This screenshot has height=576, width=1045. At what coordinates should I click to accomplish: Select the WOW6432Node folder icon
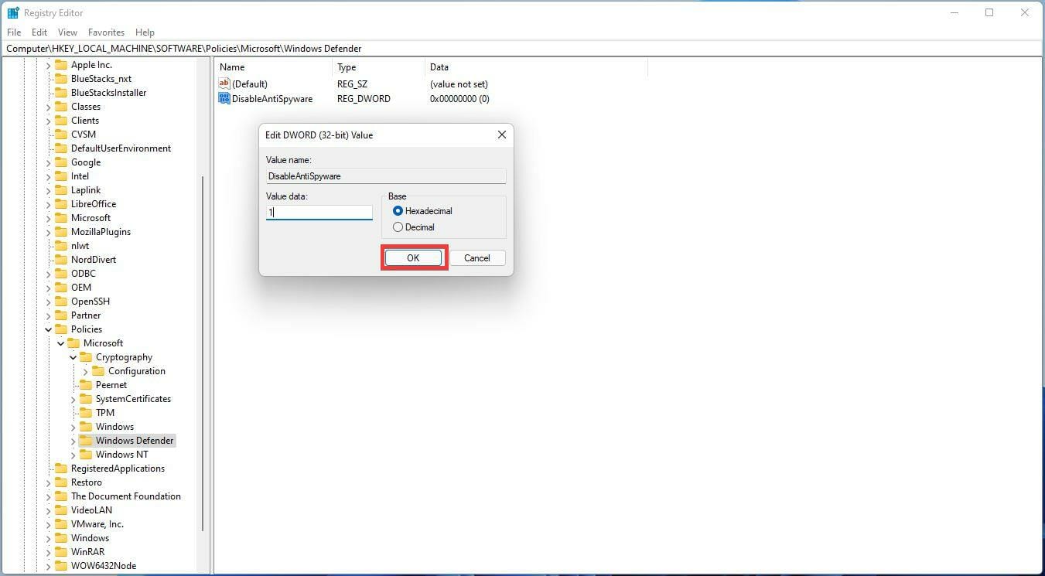tap(61, 566)
